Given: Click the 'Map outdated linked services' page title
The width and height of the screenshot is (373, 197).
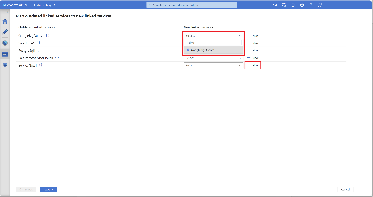Looking at the screenshot, I should coord(64,16).
